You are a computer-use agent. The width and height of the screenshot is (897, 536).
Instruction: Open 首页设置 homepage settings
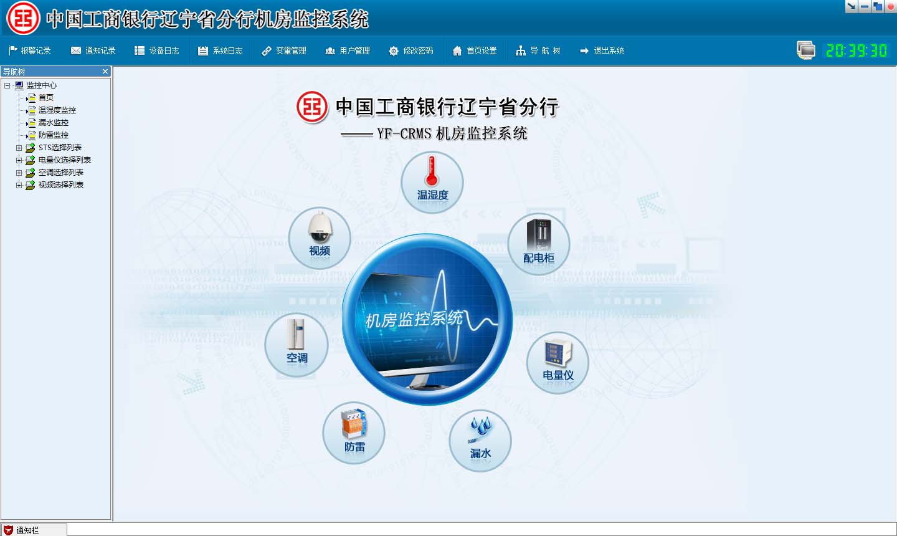point(475,50)
